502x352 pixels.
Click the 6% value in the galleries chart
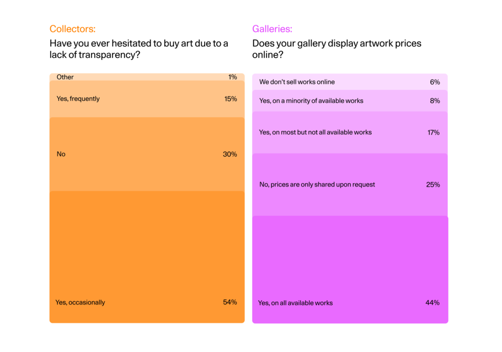point(435,82)
